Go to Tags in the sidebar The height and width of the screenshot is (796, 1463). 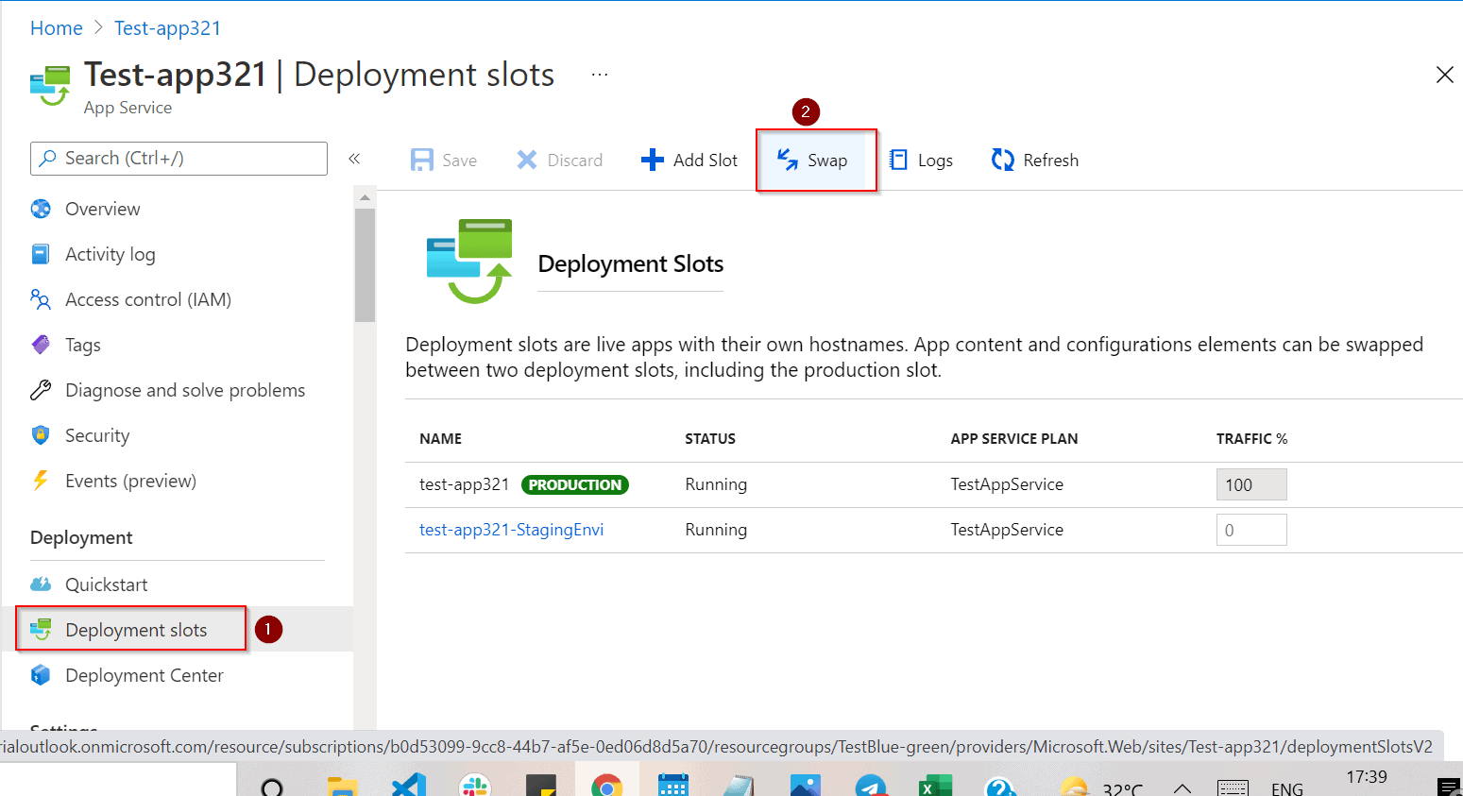[82, 345]
